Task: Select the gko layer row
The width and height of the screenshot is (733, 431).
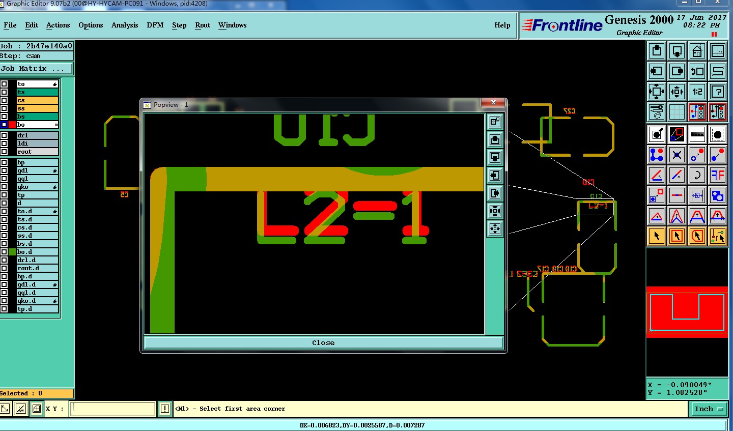Action: 37,187
